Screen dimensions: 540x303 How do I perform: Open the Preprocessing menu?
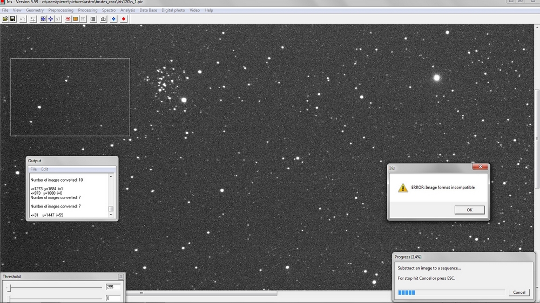point(60,10)
